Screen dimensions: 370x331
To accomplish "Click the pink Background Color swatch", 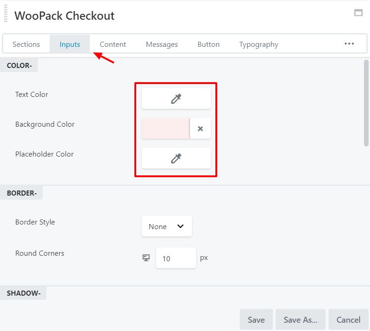I will click(166, 129).
